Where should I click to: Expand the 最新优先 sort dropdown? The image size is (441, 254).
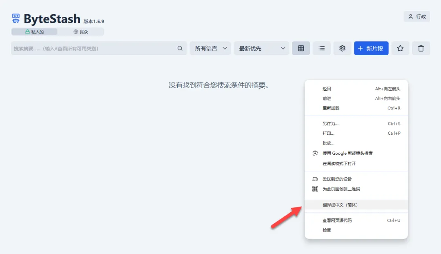(261, 48)
